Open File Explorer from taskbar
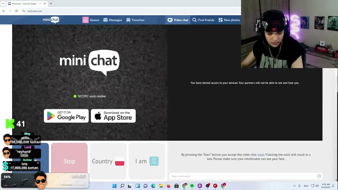Viewport: 338px width, 190px height. point(161,186)
